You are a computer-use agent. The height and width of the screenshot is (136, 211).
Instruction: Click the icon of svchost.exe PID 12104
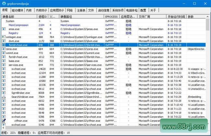coord(4,73)
